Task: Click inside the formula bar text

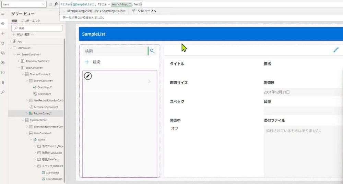Action: (x=101, y=4)
